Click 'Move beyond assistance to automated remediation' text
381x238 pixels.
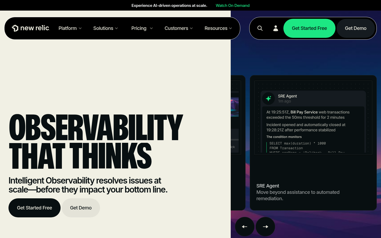(298, 195)
